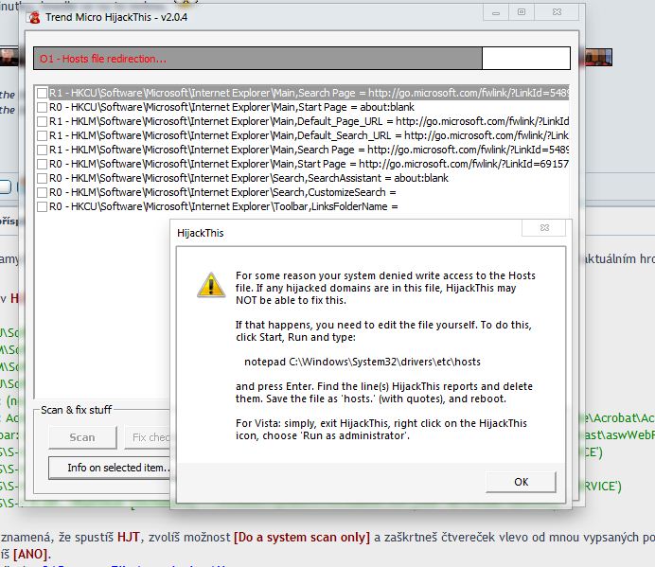Check the R0 HKLM CustomizeSearch entry
This screenshot has width=655, height=567.
[x=42, y=192]
